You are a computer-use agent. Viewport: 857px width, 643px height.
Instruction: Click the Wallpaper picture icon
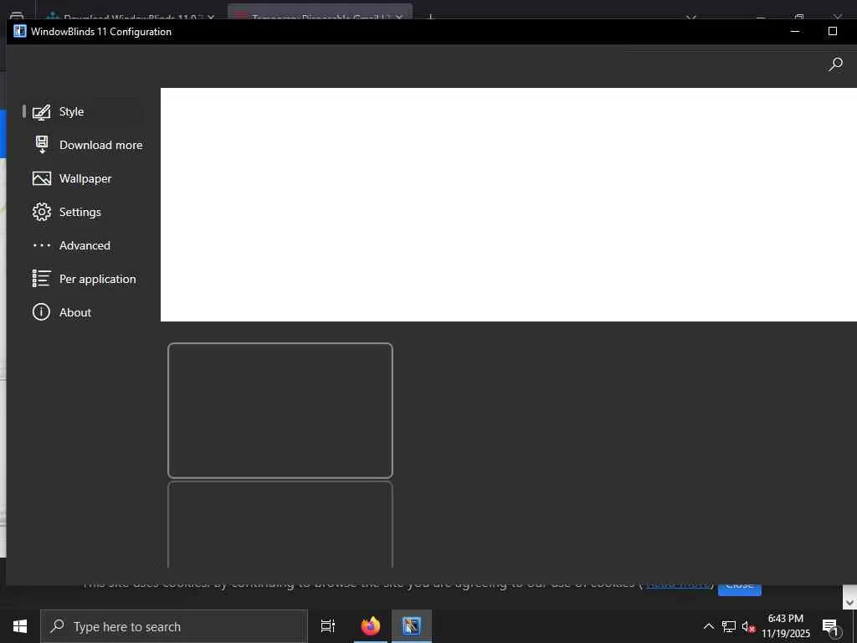point(42,179)
